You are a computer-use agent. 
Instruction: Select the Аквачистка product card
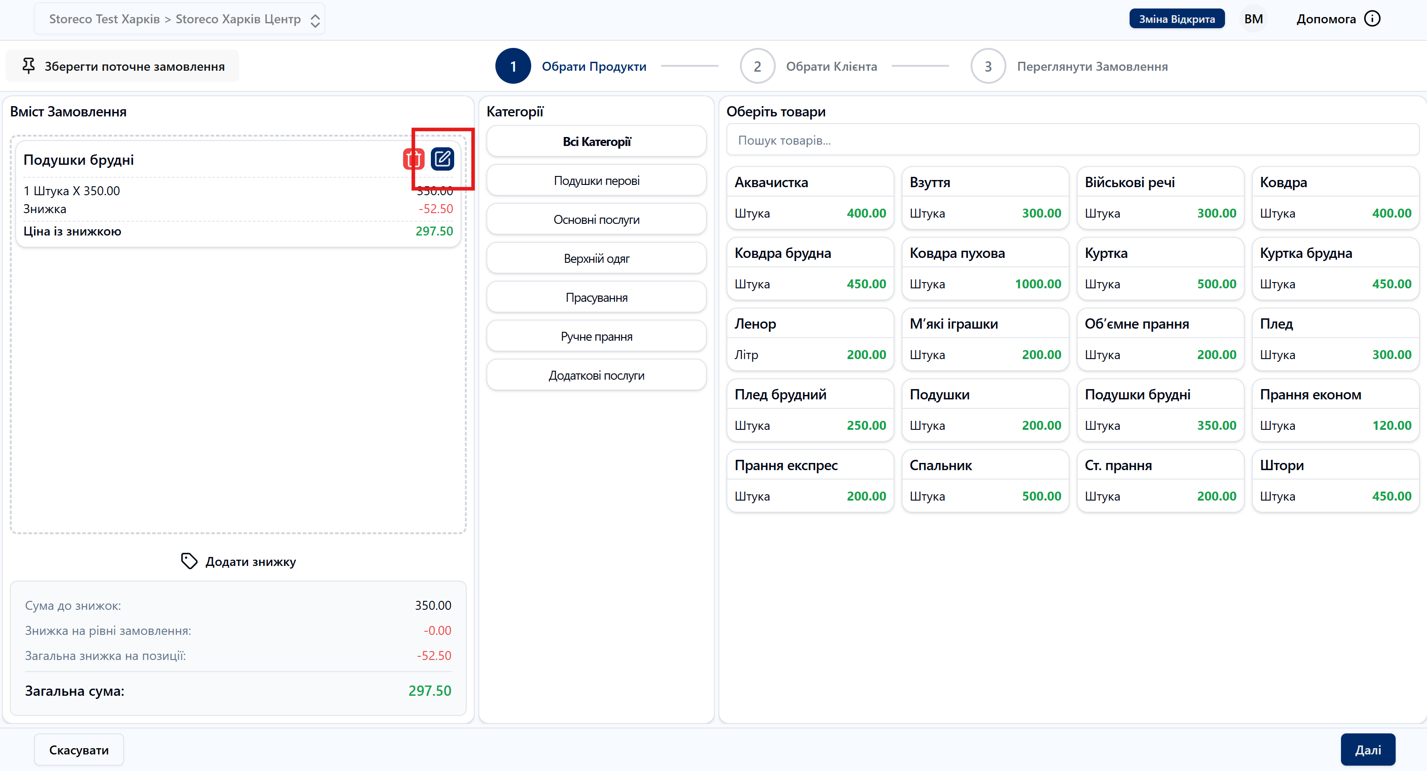(810, 198)
